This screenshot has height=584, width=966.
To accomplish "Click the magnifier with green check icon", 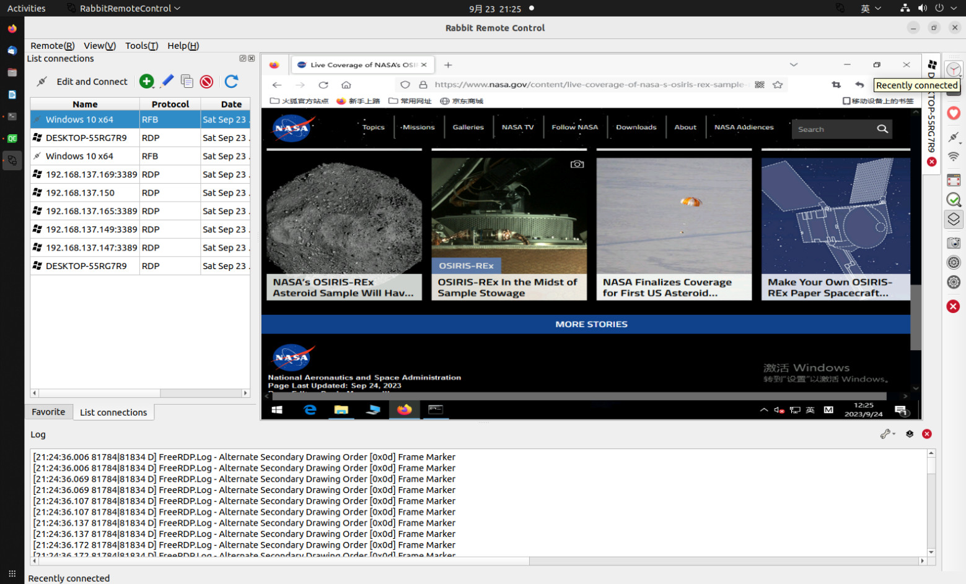I will tap(954, 199).
